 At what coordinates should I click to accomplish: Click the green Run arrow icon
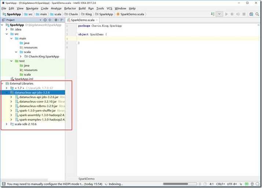click(226, 14)
